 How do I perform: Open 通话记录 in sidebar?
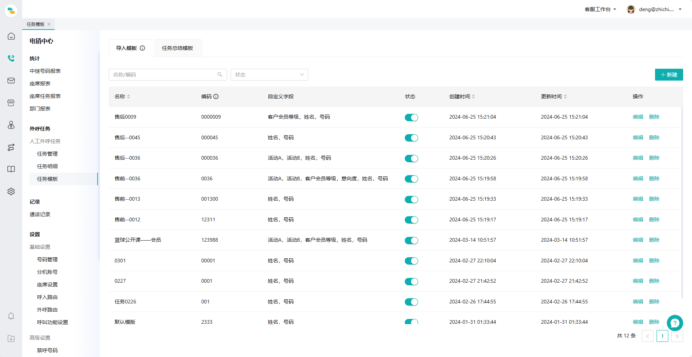[x=40, y=214]
